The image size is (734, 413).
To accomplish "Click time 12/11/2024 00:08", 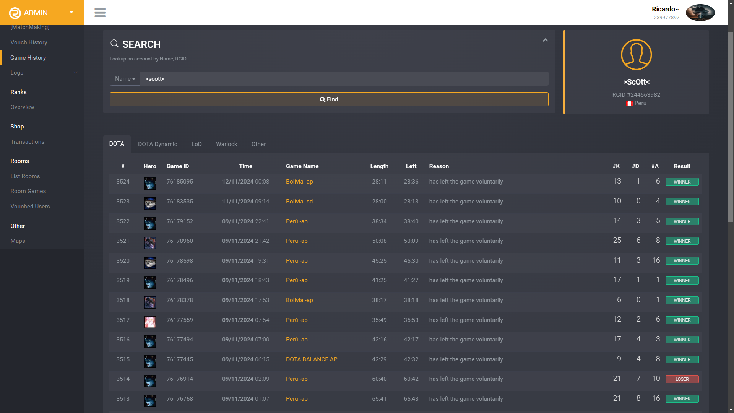I will [245, 182].
